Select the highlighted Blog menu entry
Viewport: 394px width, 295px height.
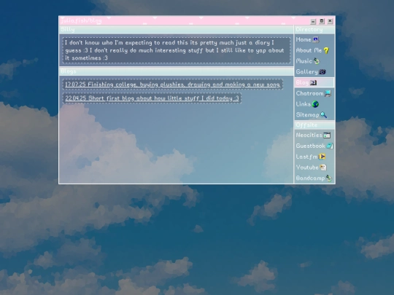tap(314, 82)
